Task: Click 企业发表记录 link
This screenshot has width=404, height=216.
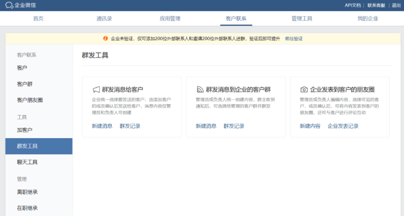Action: click(x=343, y=126)
